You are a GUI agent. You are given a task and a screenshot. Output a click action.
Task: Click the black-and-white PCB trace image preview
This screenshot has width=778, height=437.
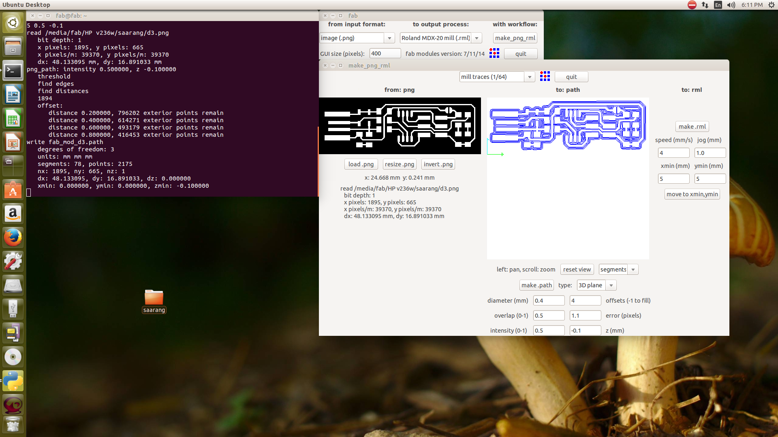pyautogui.click(x=400, y=126)
